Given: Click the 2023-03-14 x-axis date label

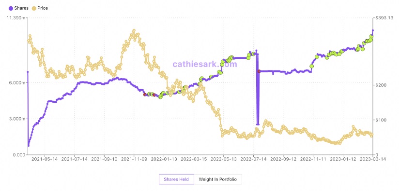Looking at the screenshot, I should click(x=372, y=159).
